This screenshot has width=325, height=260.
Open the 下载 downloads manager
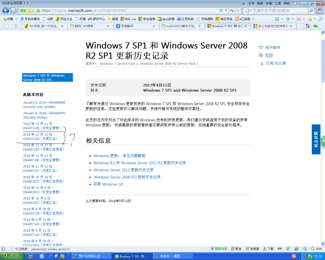[268, 249]
